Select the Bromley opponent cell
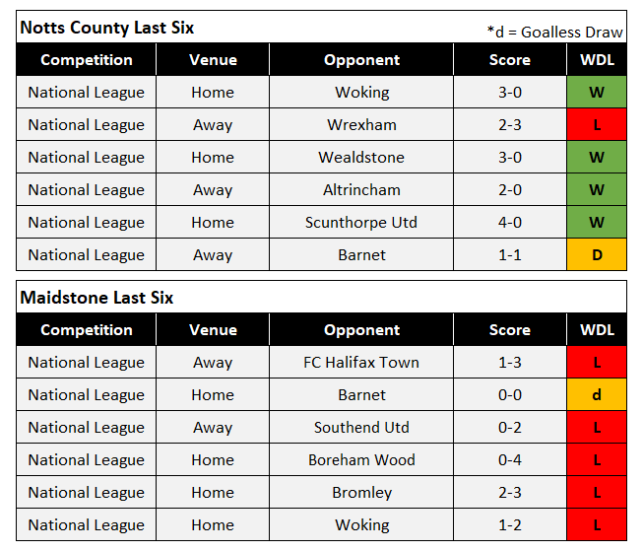Image resolution: width=643 pixels, height=551 pixels. click(361, 493)
